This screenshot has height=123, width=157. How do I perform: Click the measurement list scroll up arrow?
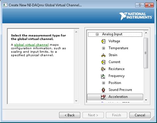[x=146, y=33]
